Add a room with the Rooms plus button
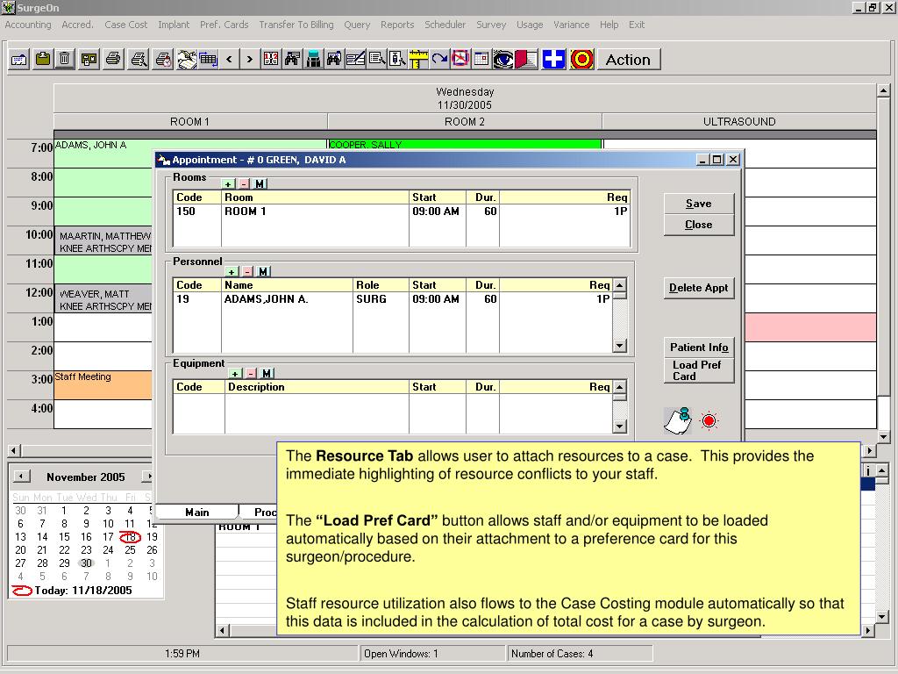898x674 pixels. click(228, 184)
